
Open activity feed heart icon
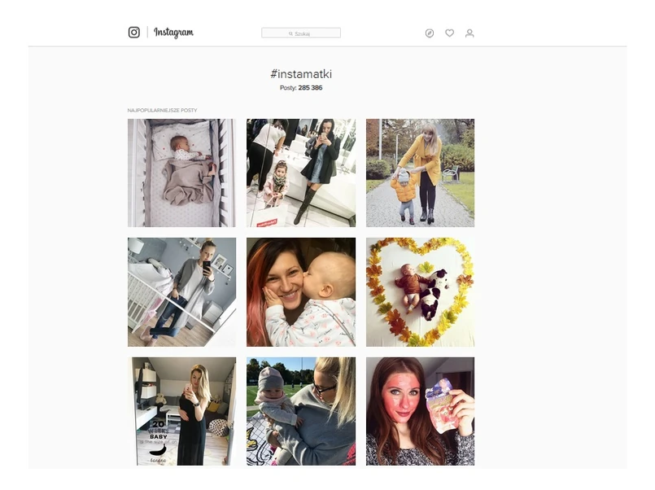[449, 33]
